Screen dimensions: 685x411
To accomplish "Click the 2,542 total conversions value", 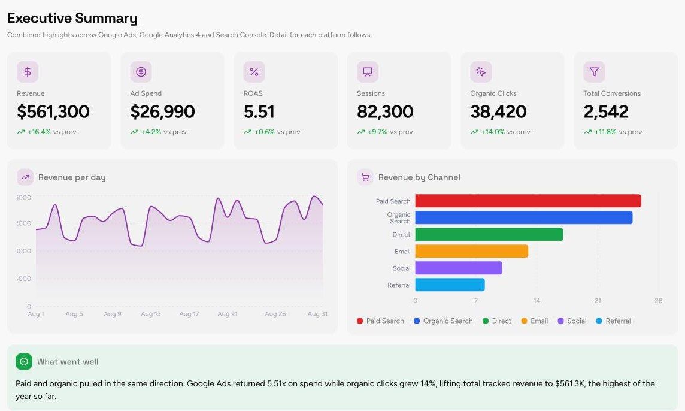I will [x=606, y=112].
